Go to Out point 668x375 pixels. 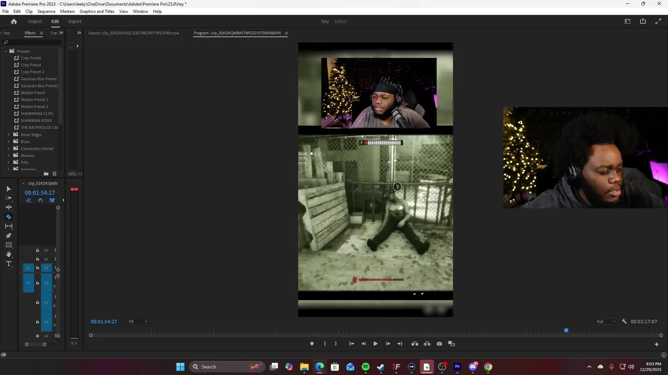click(x=400, y=344)
